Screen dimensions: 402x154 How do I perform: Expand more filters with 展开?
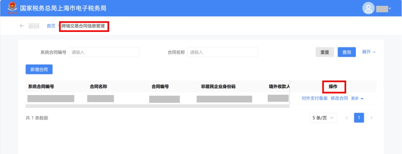click(x=368, y=52)
